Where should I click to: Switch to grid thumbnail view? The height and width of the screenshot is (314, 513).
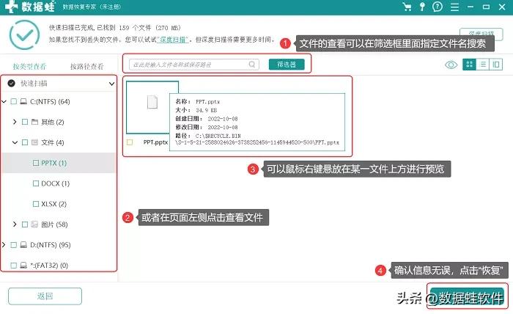(469, 65)
